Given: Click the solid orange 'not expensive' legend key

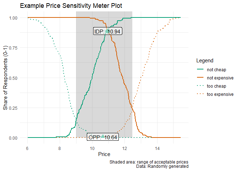Looking at the screenshot, I should (x=200, y=78).
